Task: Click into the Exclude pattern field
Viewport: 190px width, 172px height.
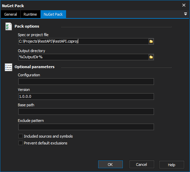Action: (86, 127)
